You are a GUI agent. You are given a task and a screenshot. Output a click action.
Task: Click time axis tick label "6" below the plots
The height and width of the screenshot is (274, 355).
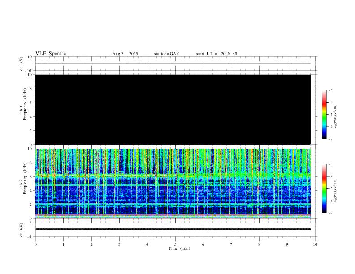[203, 244]
